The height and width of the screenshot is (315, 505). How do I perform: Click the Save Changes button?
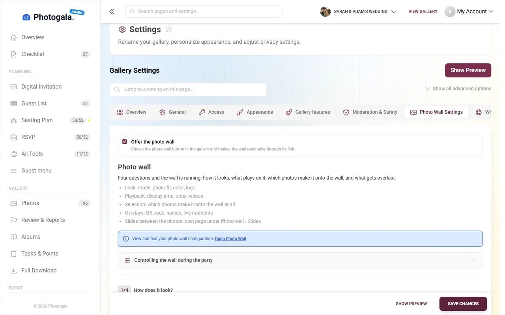[x=463, y=304]
